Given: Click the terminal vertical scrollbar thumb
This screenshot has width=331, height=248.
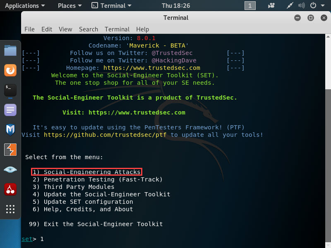Looking at the screenshot, I should [328, 167].
